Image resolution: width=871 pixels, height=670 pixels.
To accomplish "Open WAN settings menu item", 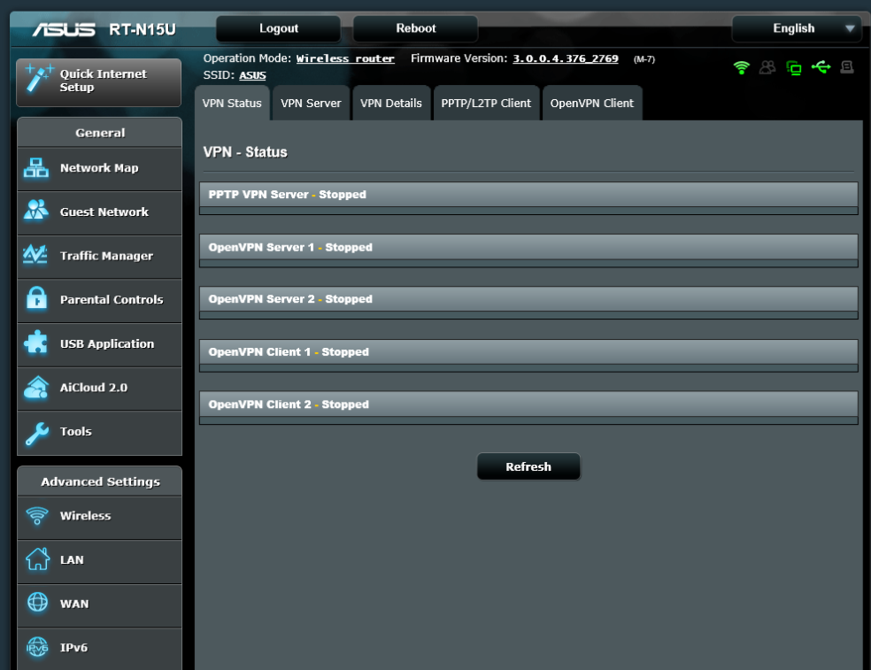I will click(99, 605).
